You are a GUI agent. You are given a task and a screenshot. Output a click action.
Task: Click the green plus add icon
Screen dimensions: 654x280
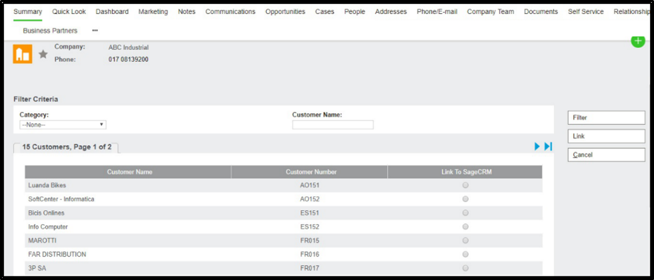[x=637, y=41]
